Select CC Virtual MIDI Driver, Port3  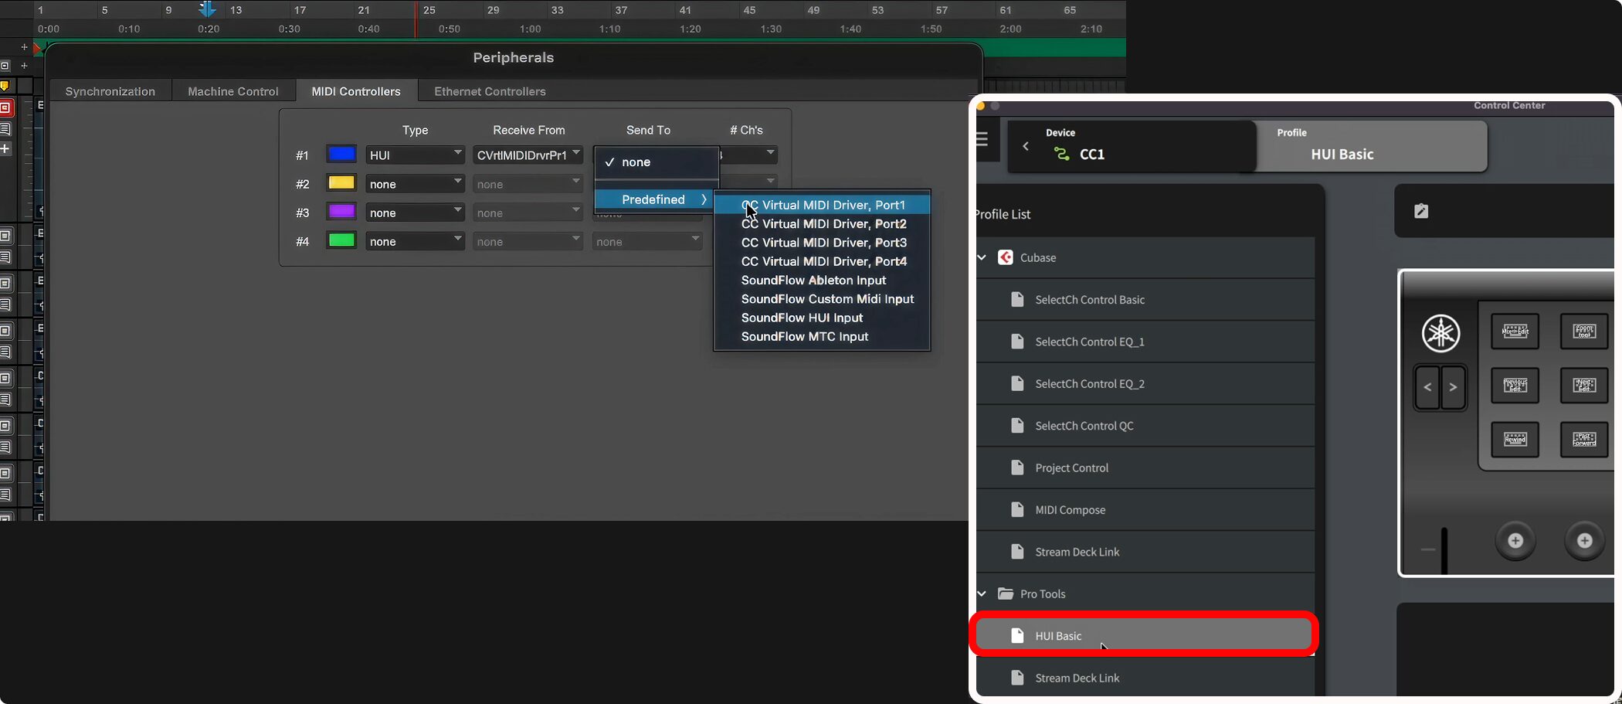click(x=822, y=243)
